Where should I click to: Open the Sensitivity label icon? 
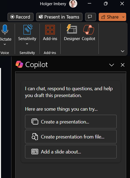[28, 29]
